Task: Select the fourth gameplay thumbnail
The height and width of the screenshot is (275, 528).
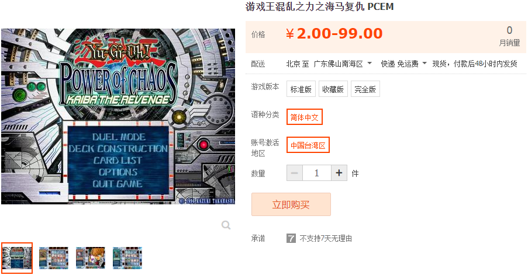Action: pos(127,258)
